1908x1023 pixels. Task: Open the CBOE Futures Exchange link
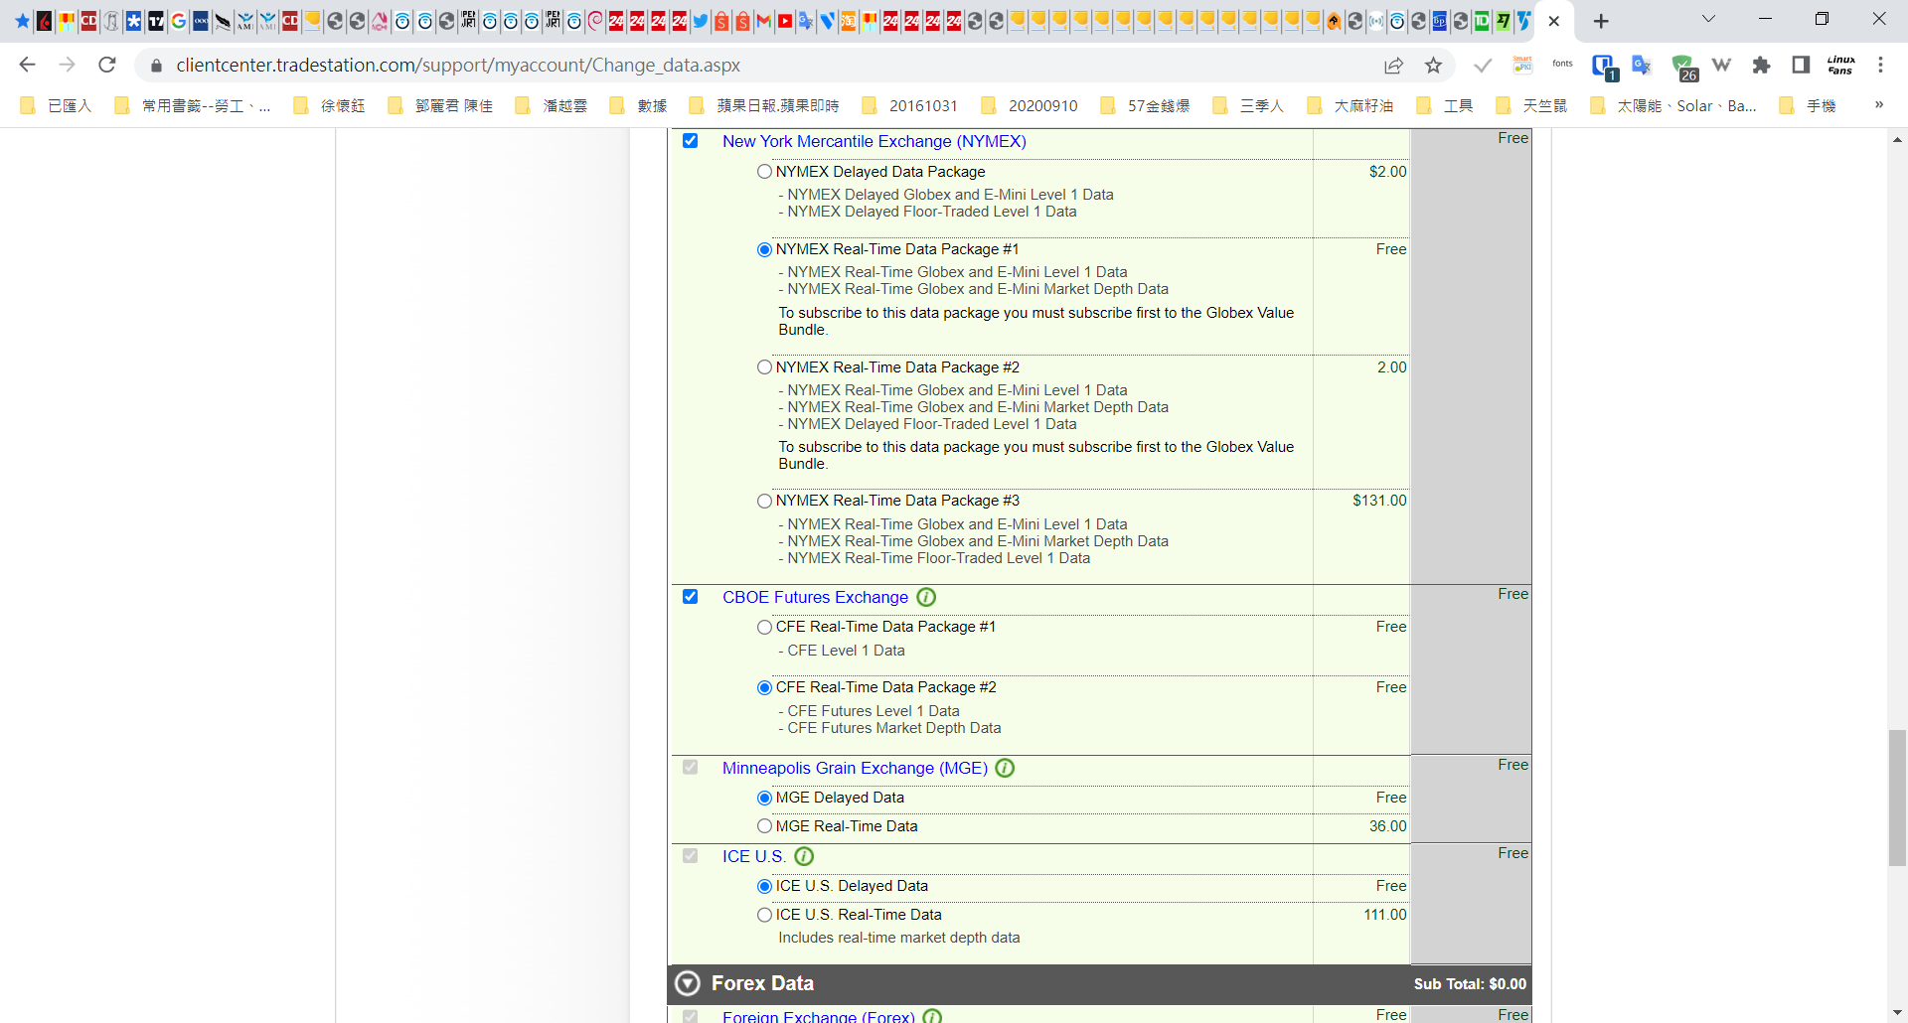click(x=815, y=597)
